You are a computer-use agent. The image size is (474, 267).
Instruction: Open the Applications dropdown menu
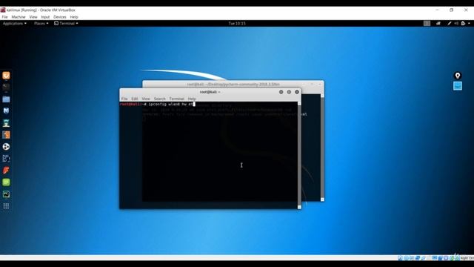pyautogui.click(x=15, y=23)
